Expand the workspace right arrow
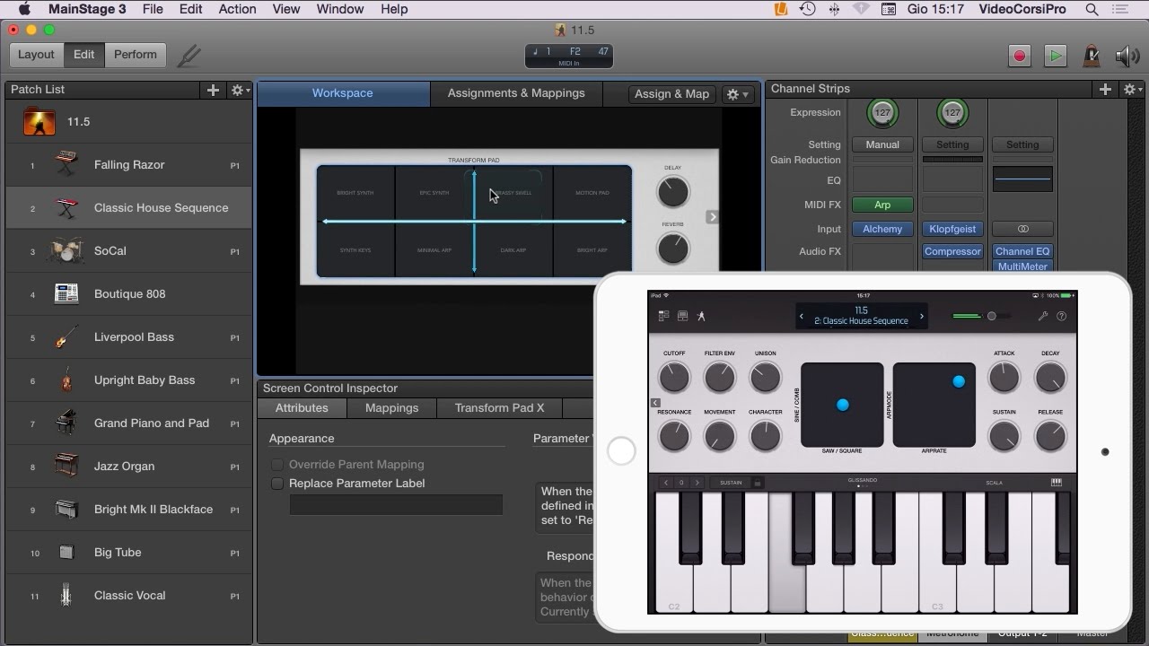 coord(712,216)
